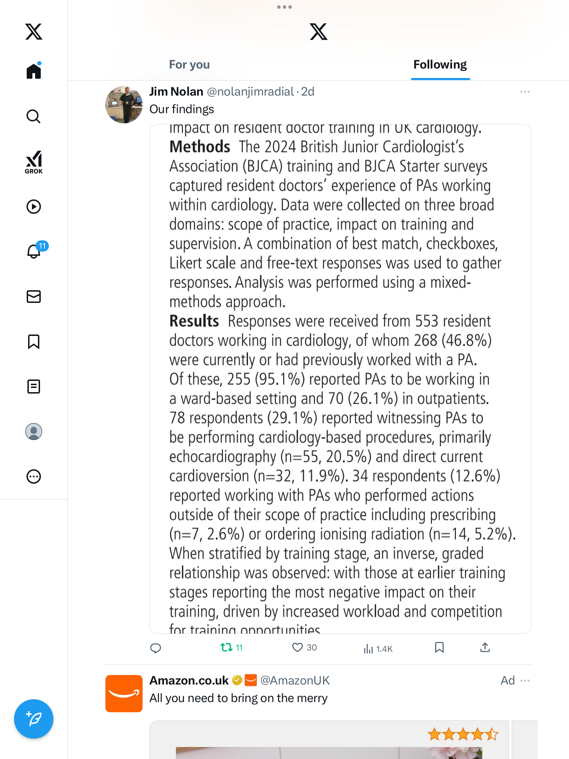Open @nolanjimradial profile handle link

point(250,92)
